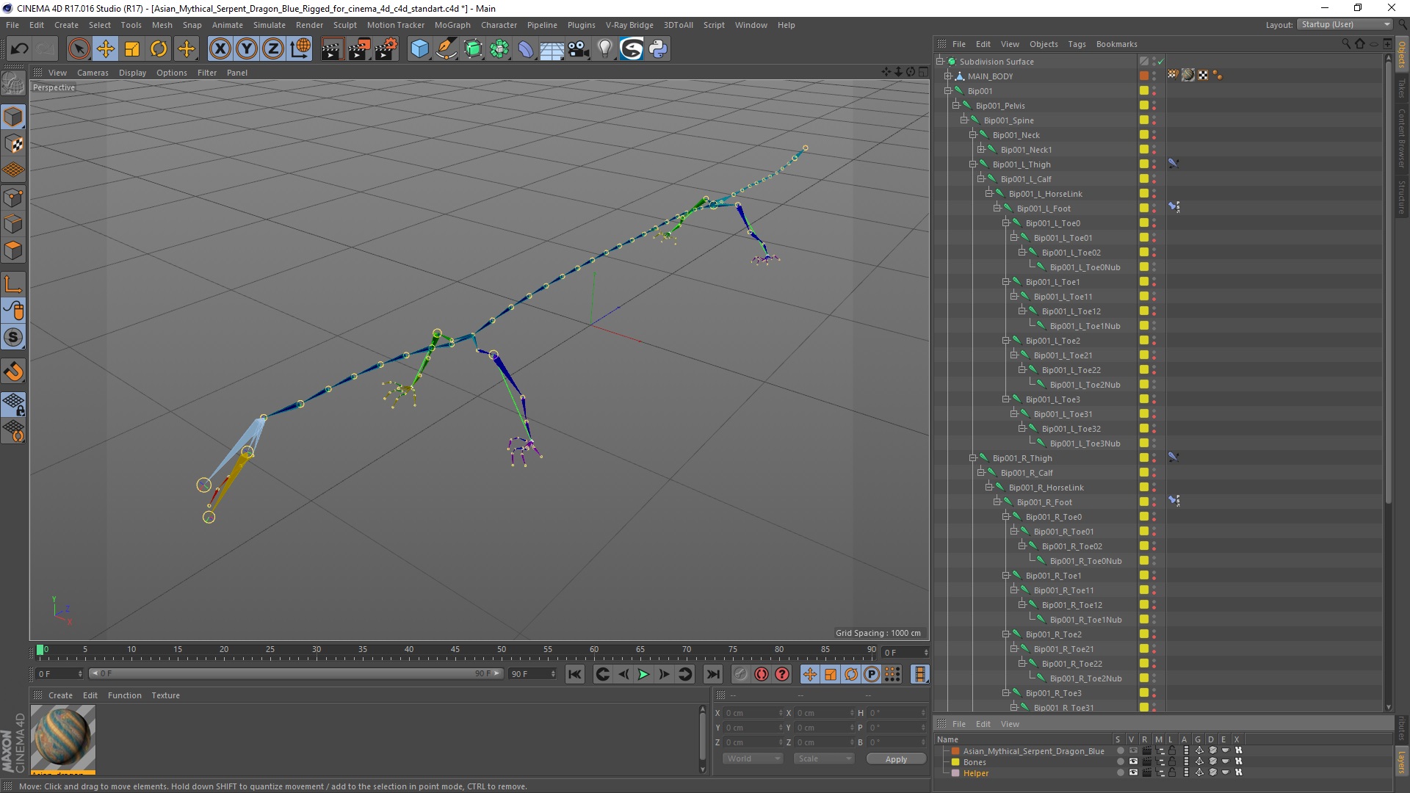
Task: Click frame 45 on timeline ruler
Action: point(455,651)
